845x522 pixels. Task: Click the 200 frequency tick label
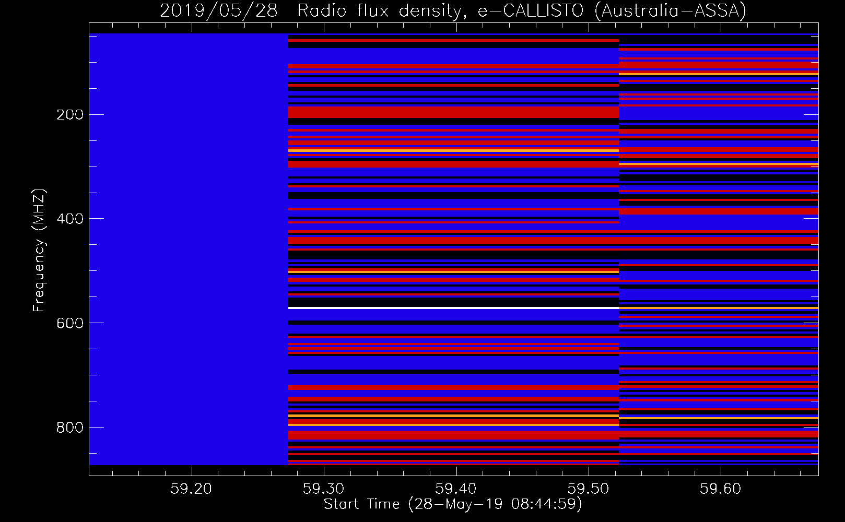point(69,115)
